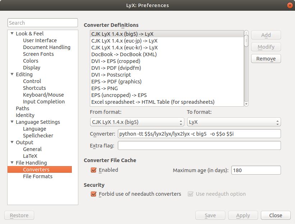
Task: Open the To format dropdown
Action: 234,122
